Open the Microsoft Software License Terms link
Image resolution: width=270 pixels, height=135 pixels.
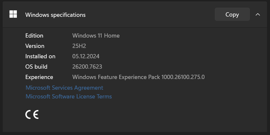click(69, 96)
